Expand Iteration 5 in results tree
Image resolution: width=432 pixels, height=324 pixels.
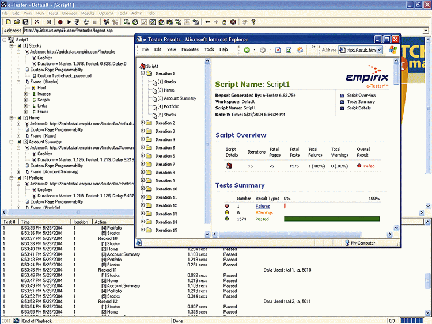pos(143,147)
